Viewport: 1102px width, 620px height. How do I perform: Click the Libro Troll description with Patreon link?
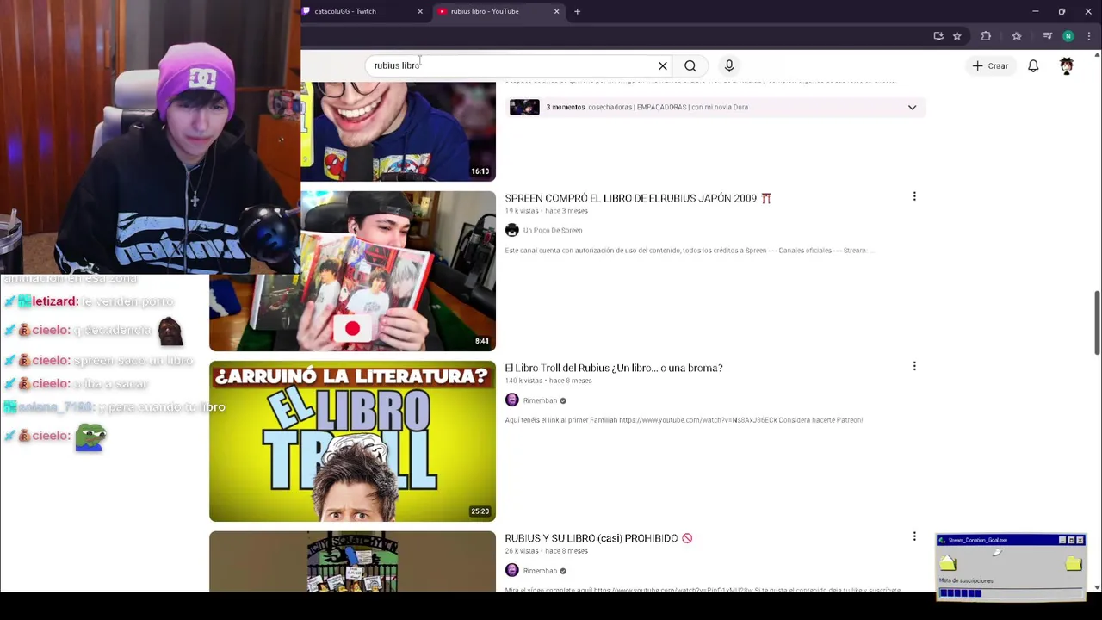pyautogui.click(x=684, y=420)
